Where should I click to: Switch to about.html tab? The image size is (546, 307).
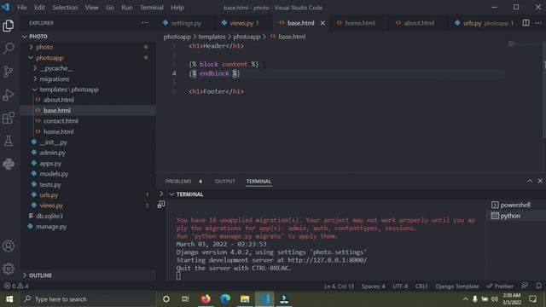[419, 23]
